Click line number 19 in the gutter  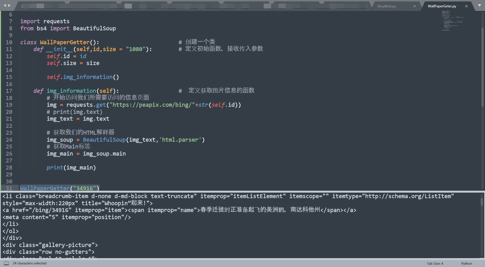pos(9,105)
